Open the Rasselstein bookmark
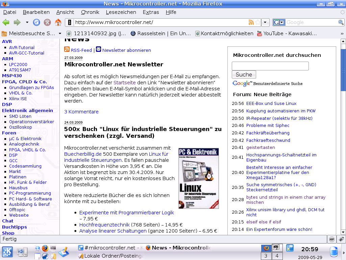This screenshot has height=260, width=346. [x=160, y=34]
